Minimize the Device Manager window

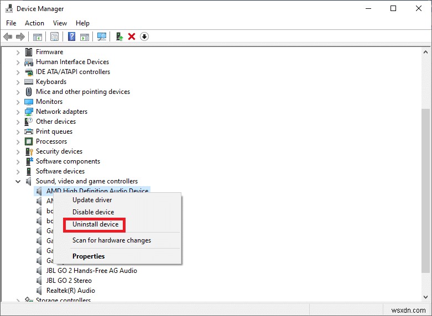pyautogui.click(x=368, y=8)
